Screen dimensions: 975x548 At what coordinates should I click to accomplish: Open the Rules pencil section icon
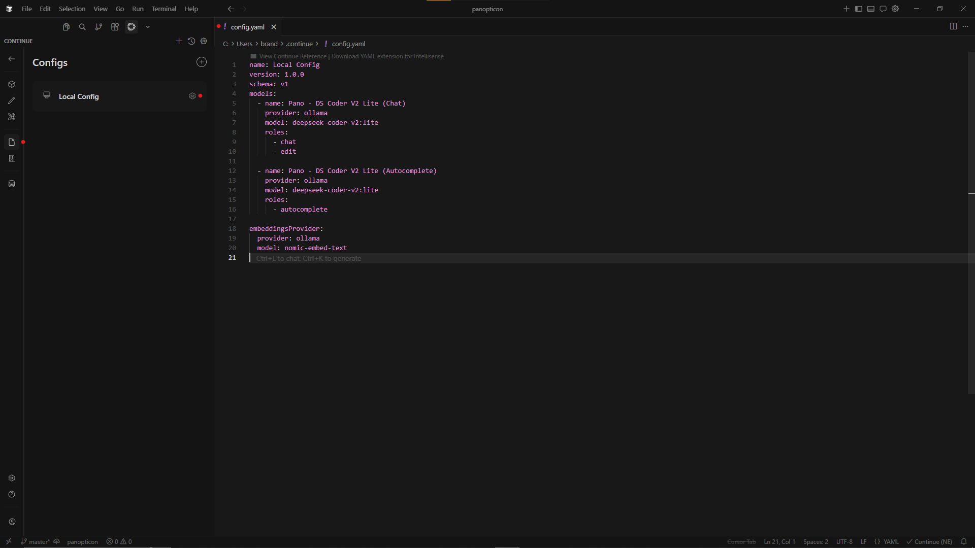coord(12,100)
